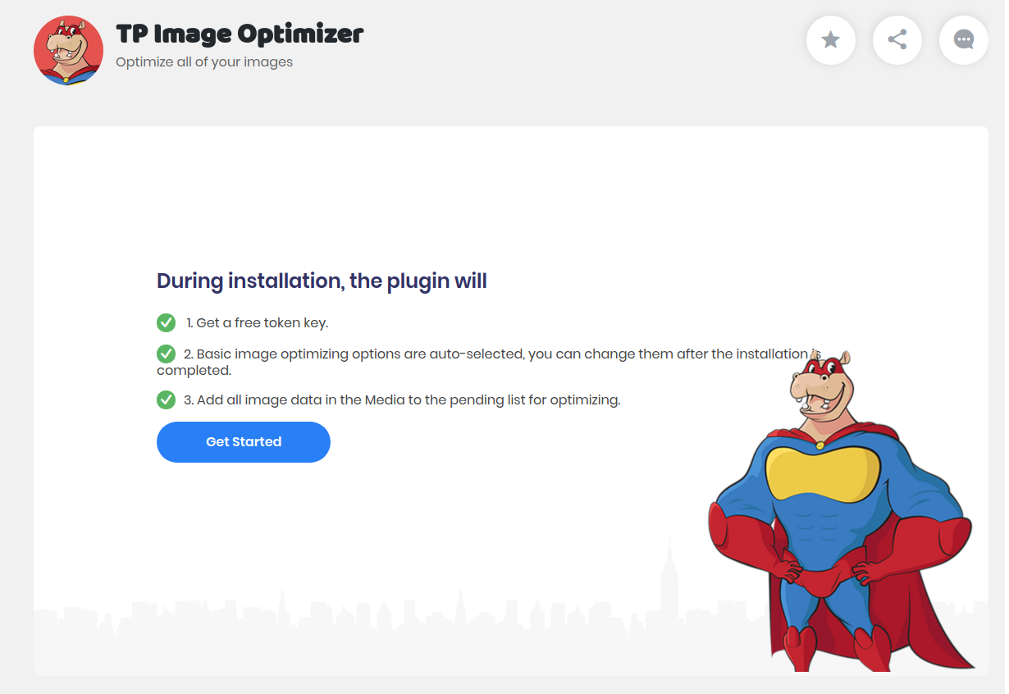Click the 'Optimize all of your images' subtitle
The height and width of the screenshot is (694, 1009).
[204, 62]
